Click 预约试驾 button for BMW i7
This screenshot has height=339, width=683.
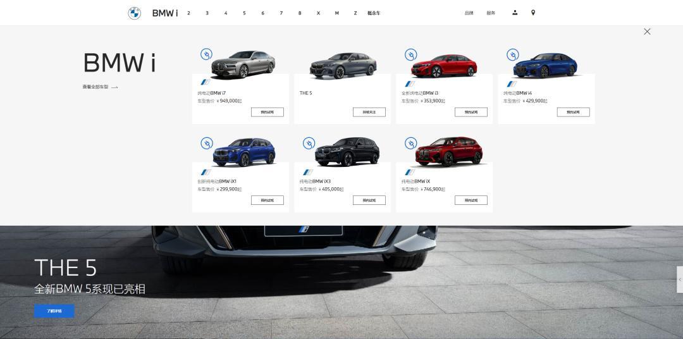[268, 112]
